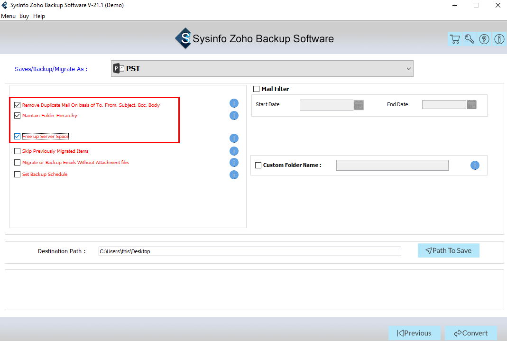
Task: Show info for Remove Duplicate Mail option
Action: tap(234, 103)
